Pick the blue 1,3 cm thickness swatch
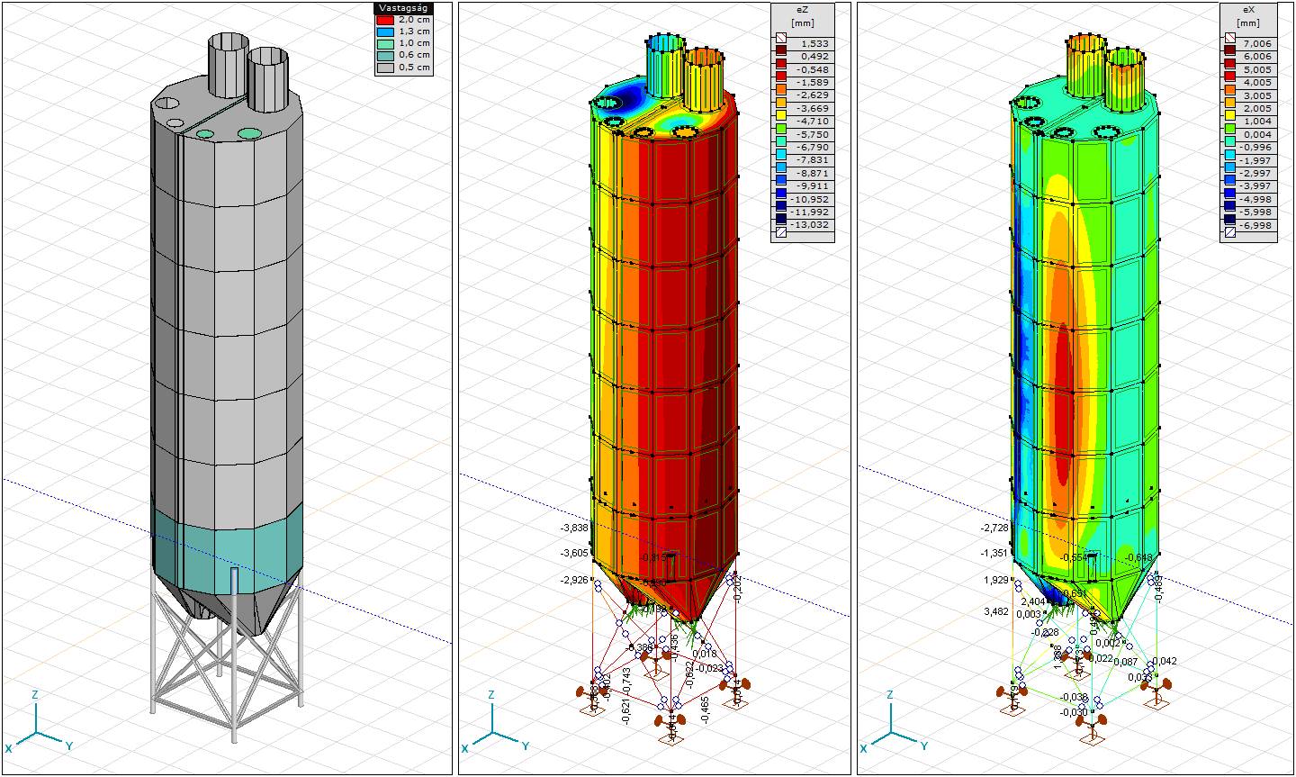1296x777 pixels. (x=386, y=31)
